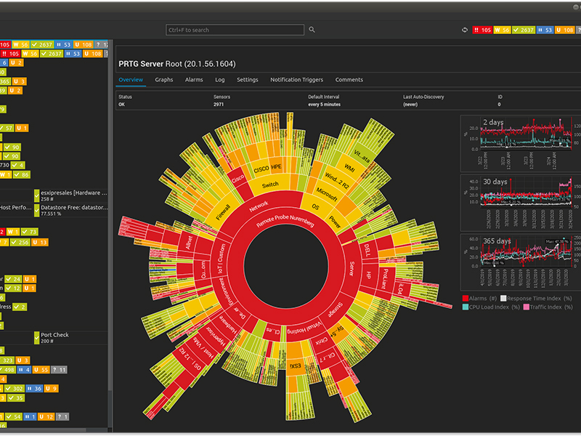This screenshot has height=436, width=581.
Task: Select the orange U 55 badge
Action: tap(41, 370)
